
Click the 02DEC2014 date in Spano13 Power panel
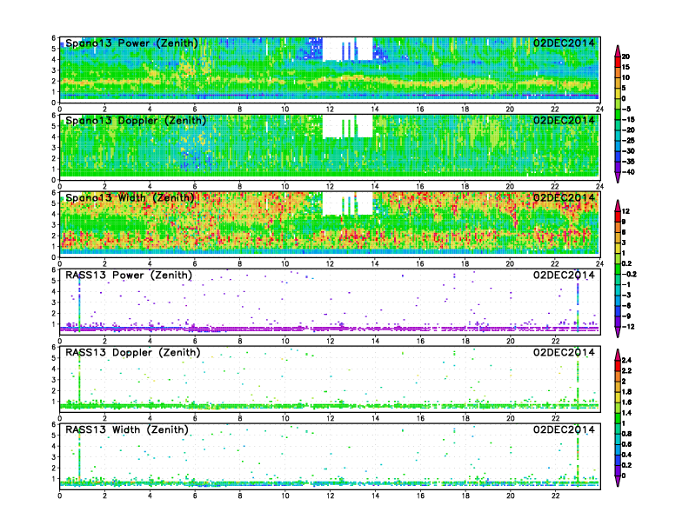(x=564, y=43)
